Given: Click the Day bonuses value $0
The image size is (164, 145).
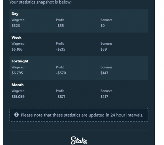Looking at the screenshot, I should 103,25.
